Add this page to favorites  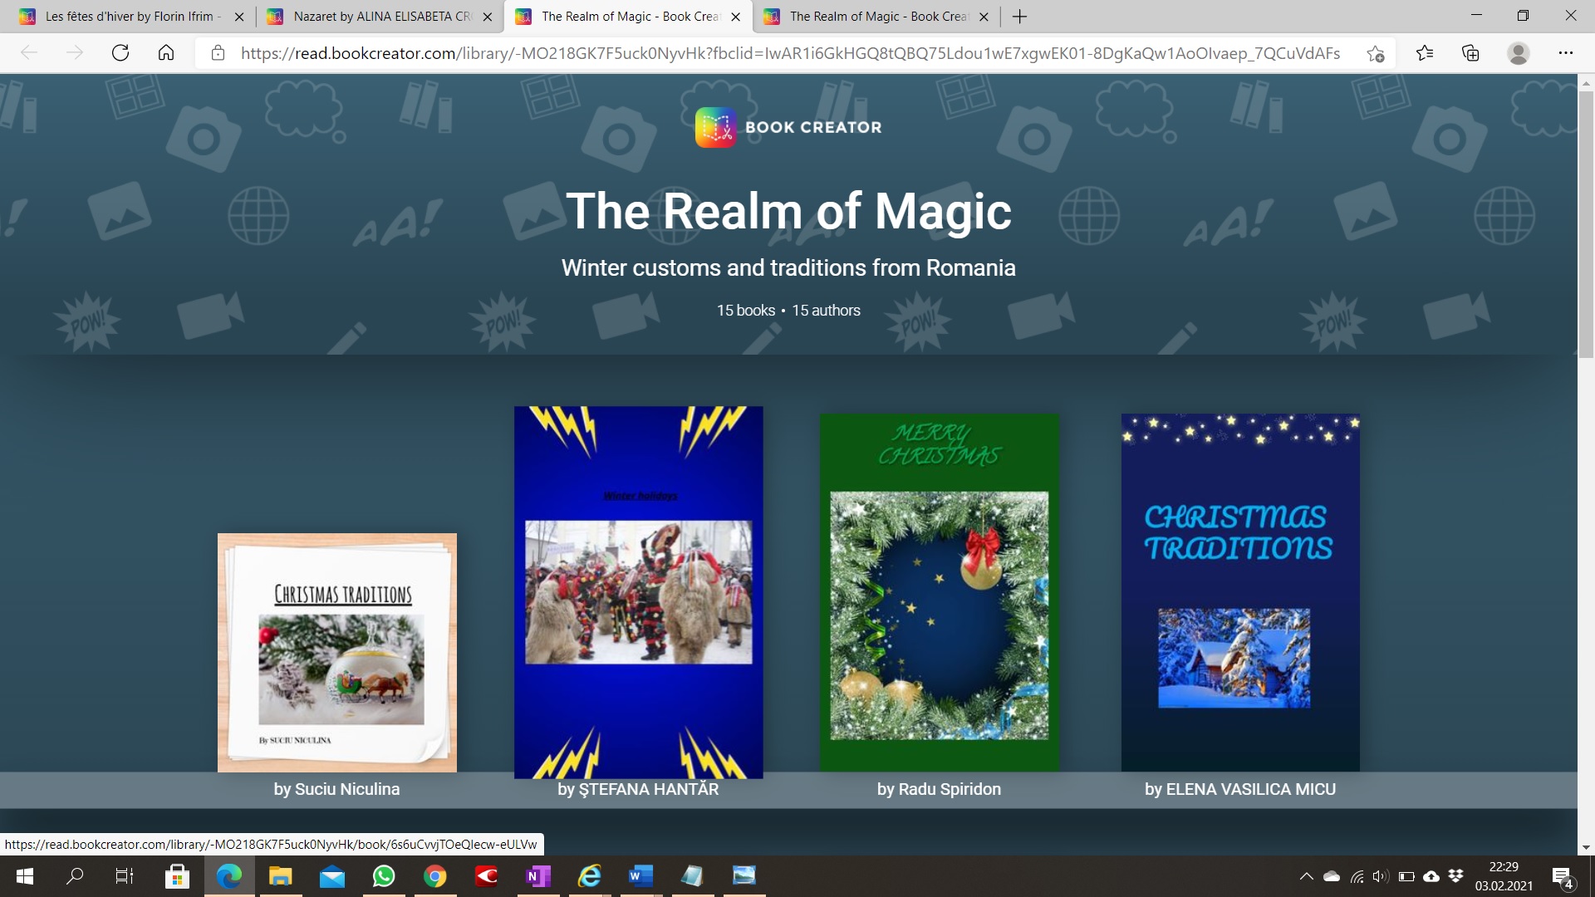tap(1375, 53)
